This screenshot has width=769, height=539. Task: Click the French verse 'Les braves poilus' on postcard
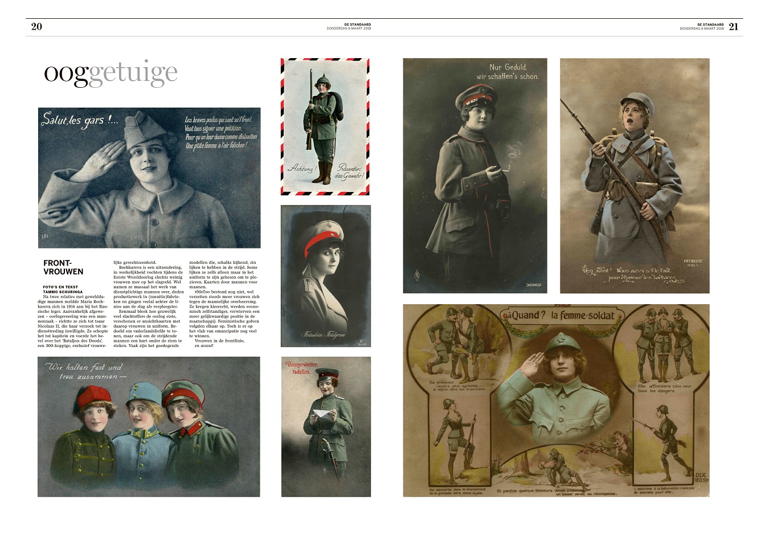[x=220, y=132]
